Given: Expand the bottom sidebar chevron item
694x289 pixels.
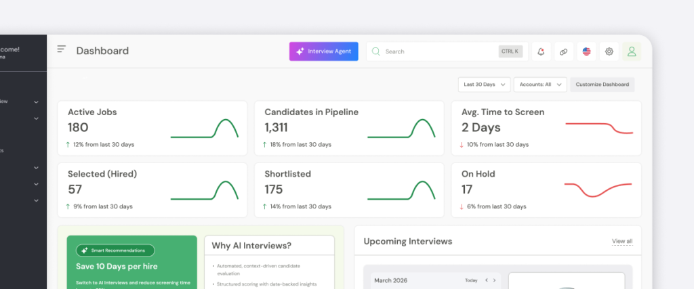Looking at the screenshot, I should click(36, 200).
